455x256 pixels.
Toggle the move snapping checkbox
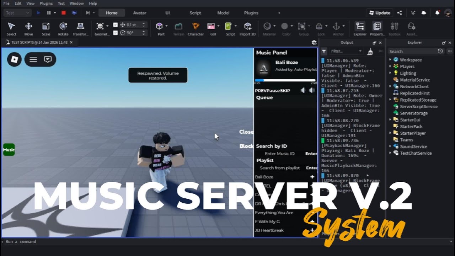click(115, 25)
